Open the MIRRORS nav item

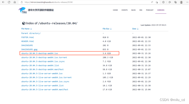[161, 10]
